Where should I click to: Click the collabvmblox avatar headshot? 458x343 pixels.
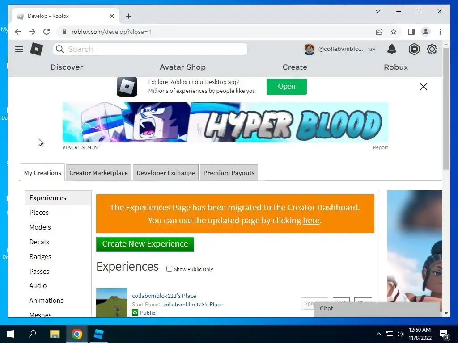(310, 49)
